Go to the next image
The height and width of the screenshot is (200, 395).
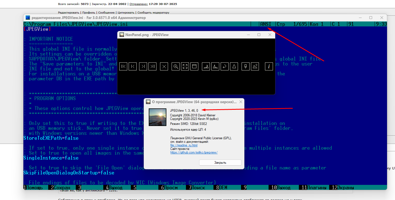click(143, 66)
